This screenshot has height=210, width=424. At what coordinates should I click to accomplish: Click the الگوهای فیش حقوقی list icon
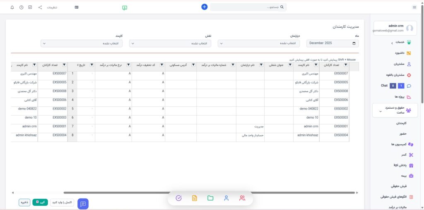[411, 197]
